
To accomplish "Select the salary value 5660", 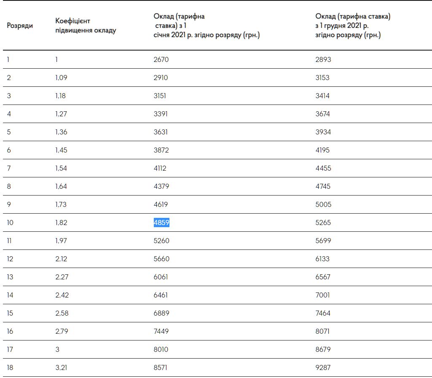I will (161, 259).
